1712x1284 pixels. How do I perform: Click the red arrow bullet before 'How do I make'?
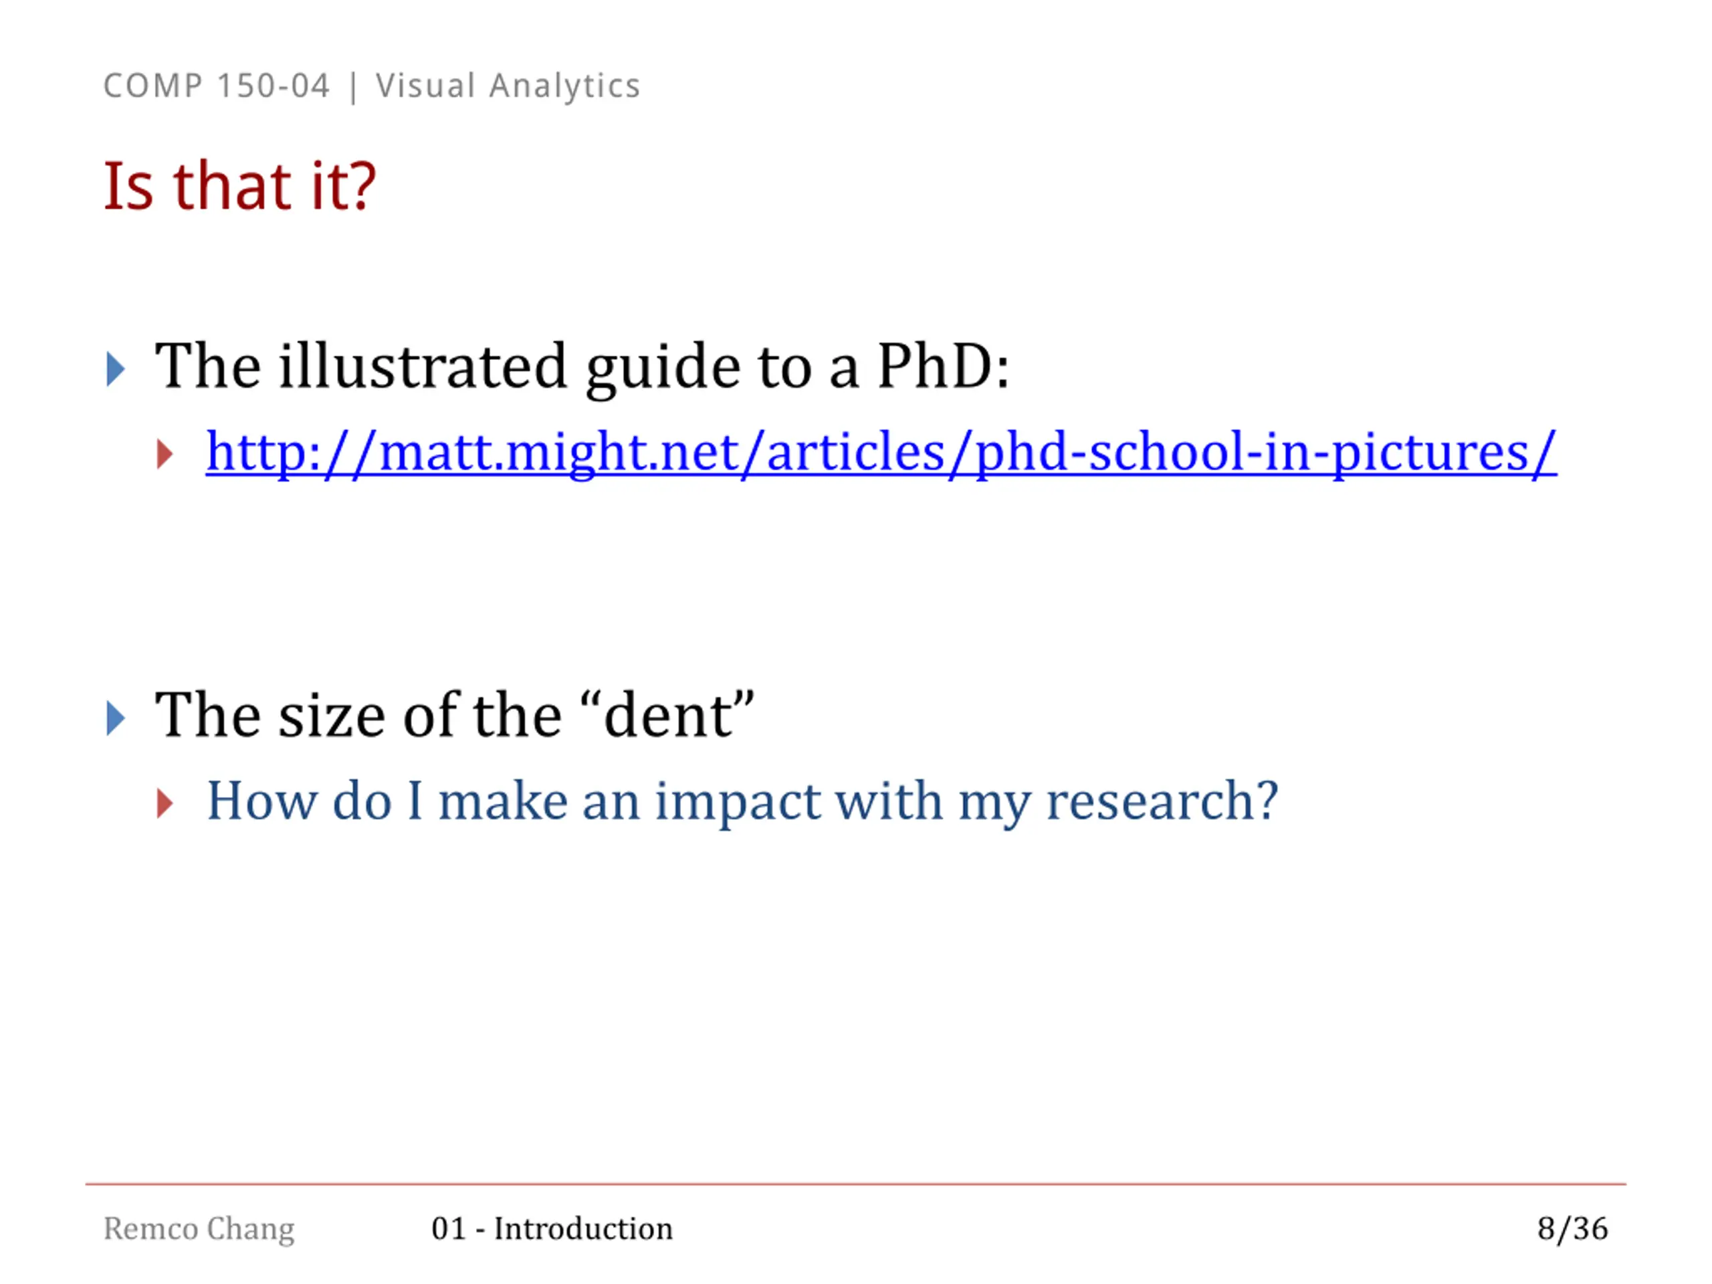164,803
